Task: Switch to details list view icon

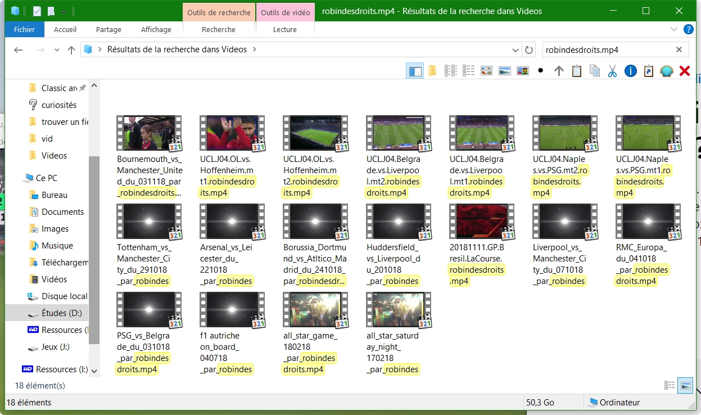Action: (468, 71)
